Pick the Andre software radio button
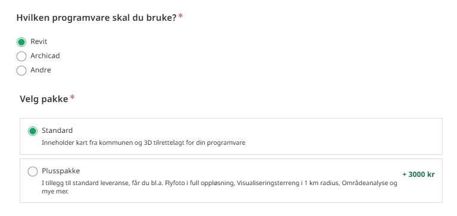This screenshot has width=457, height=216. click(21, 71)
